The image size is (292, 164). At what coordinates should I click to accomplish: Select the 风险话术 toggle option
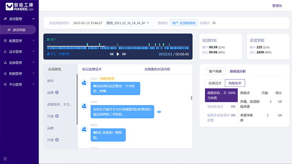pyautogui.click(x=235, y=83)
